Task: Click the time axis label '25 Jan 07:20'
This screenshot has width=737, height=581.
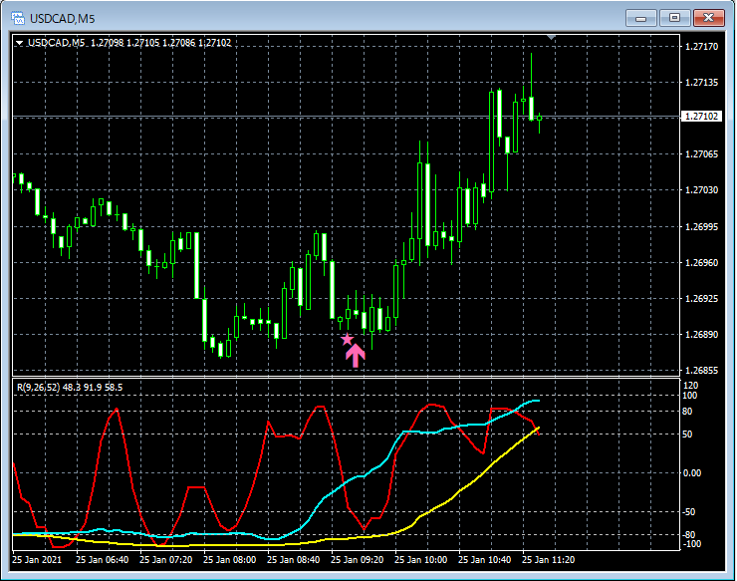Action: 166,560
